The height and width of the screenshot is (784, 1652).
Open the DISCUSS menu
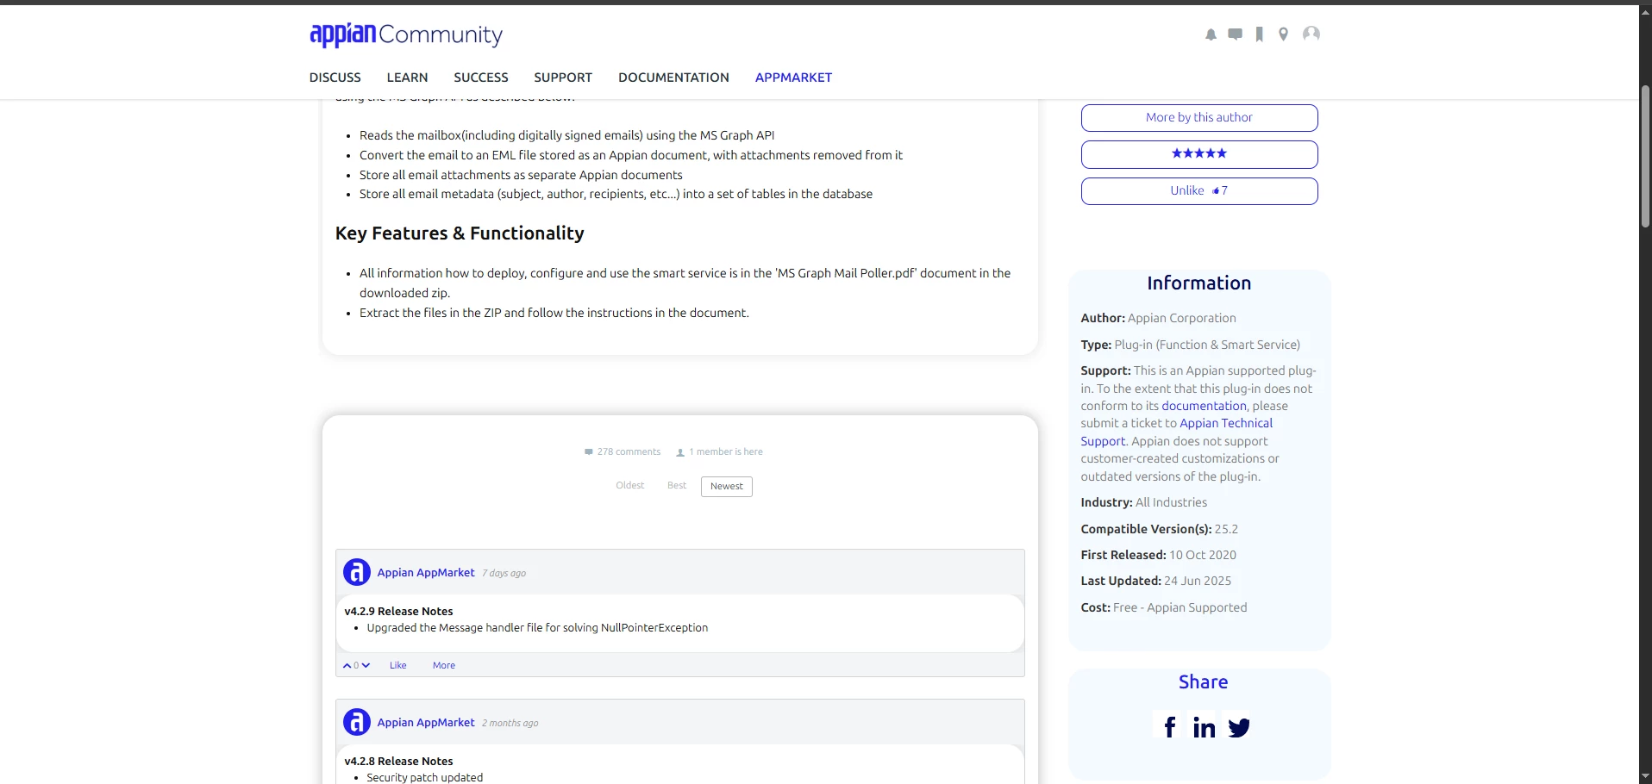tap(335, 78)
